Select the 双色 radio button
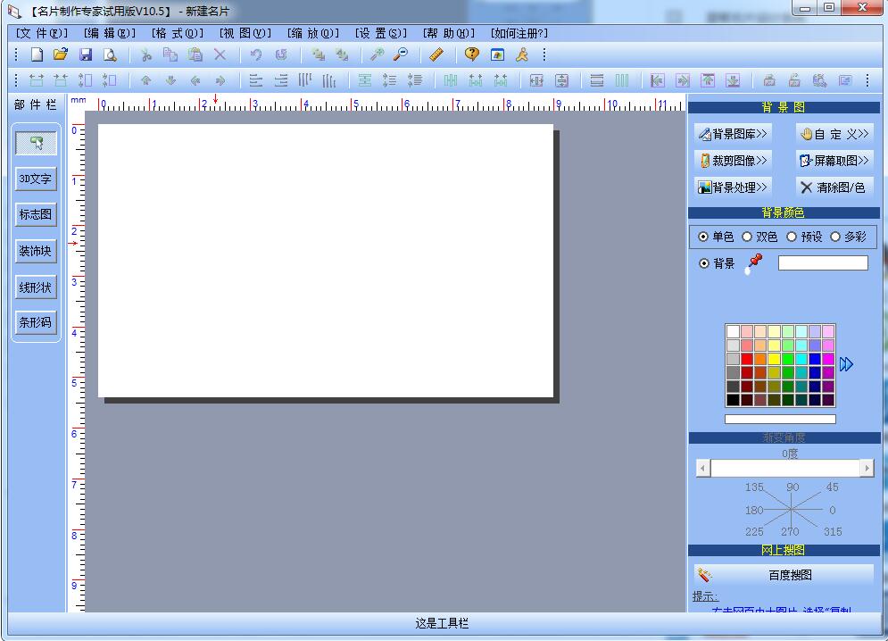 click(x=747, y=237)
